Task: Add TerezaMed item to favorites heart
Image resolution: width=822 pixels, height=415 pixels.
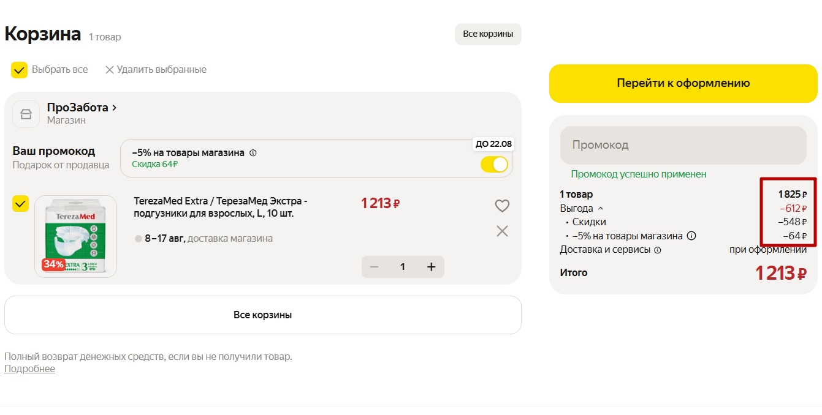Action: 502,206
